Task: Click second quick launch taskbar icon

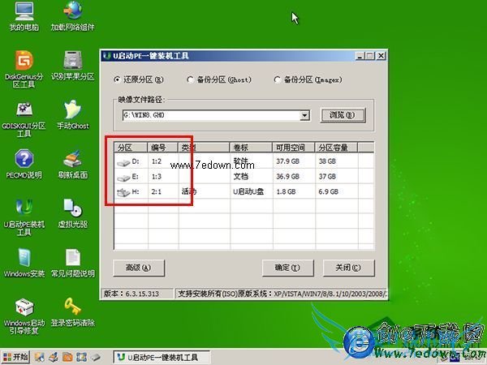Action: click(x=54, y=357)
